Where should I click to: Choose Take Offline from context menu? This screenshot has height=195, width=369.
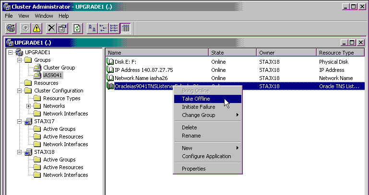pos(208,99)
